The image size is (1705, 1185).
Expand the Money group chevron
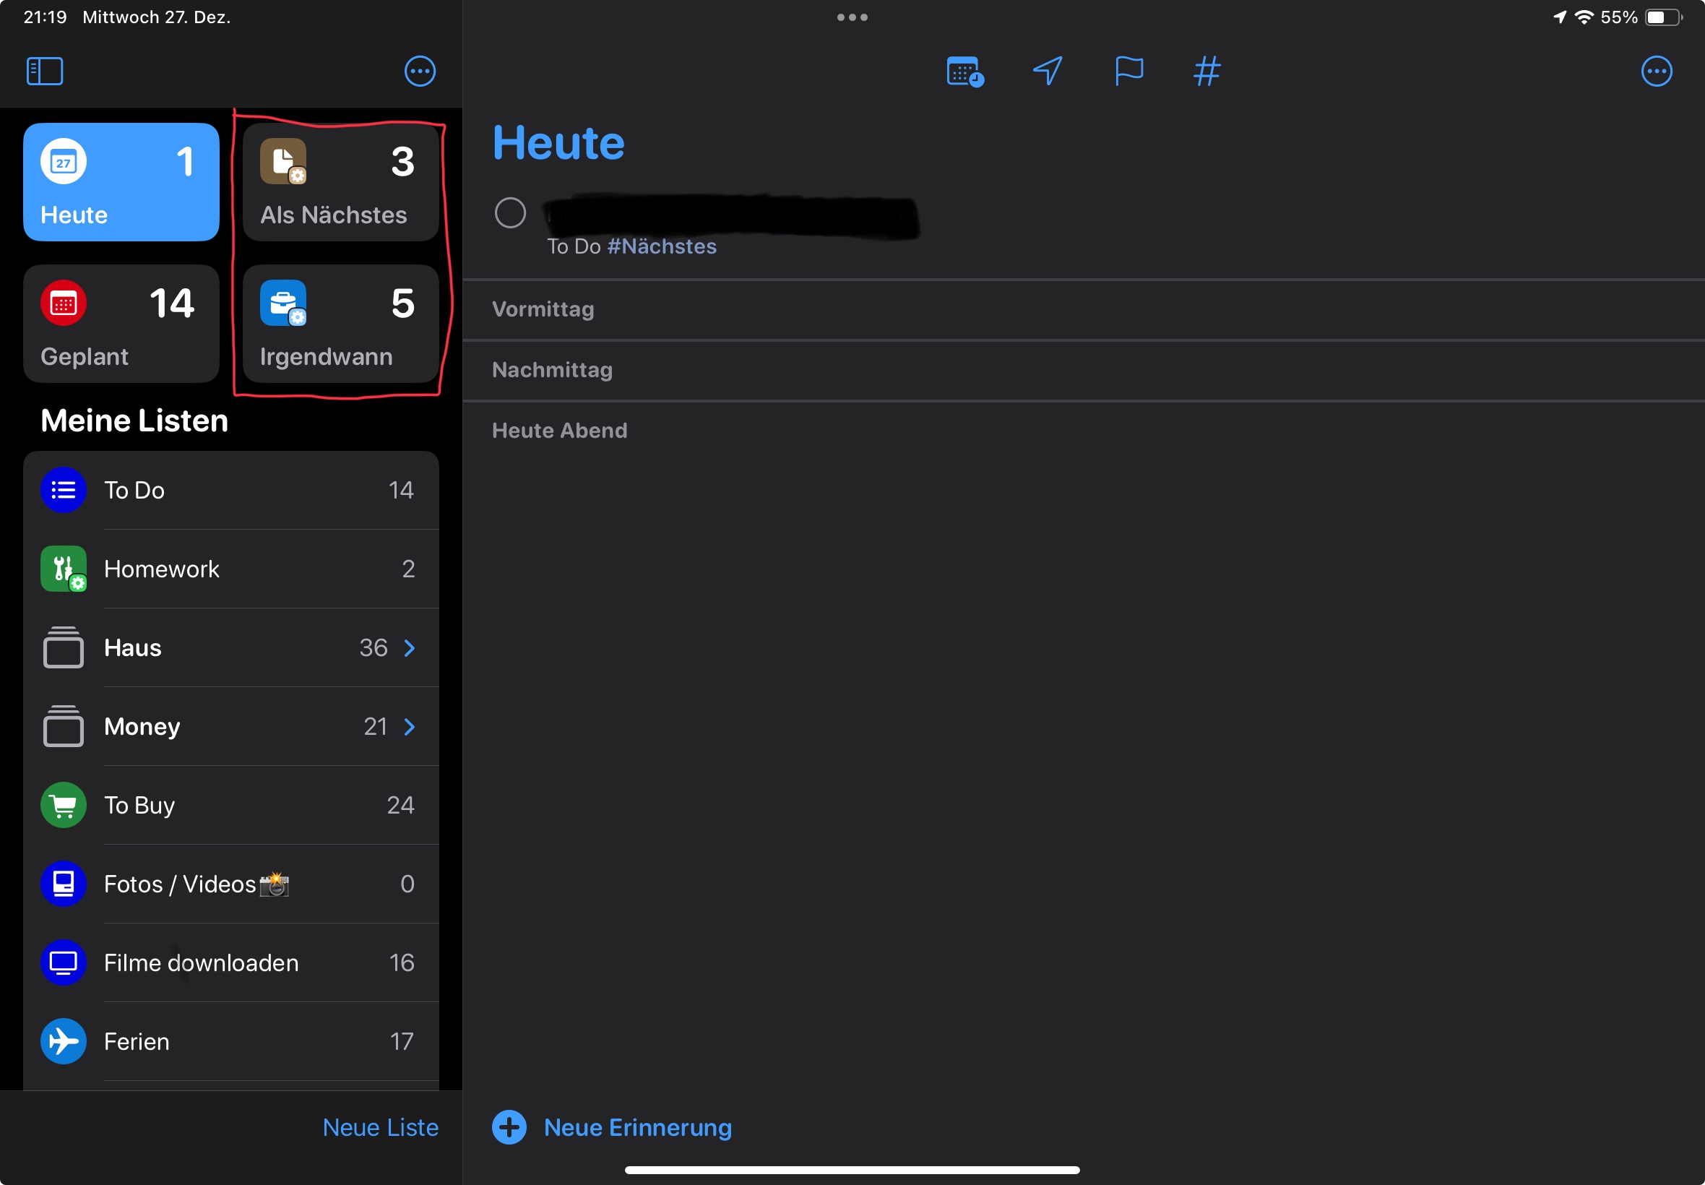[410, 727]
